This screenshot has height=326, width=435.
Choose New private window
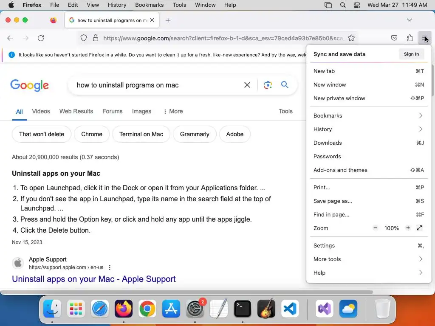coord(368,98)
